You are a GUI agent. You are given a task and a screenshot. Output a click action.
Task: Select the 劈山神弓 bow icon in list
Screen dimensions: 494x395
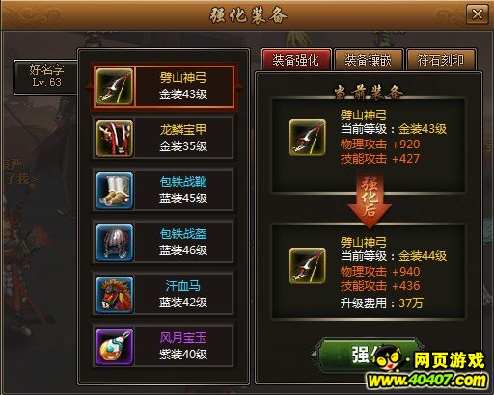point(115,87)
